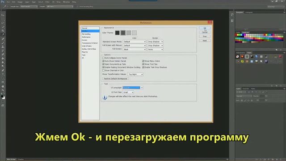Screen dimensions: 286x161
Task: Select the Clone Stamp tool
Action: point(3,47)
